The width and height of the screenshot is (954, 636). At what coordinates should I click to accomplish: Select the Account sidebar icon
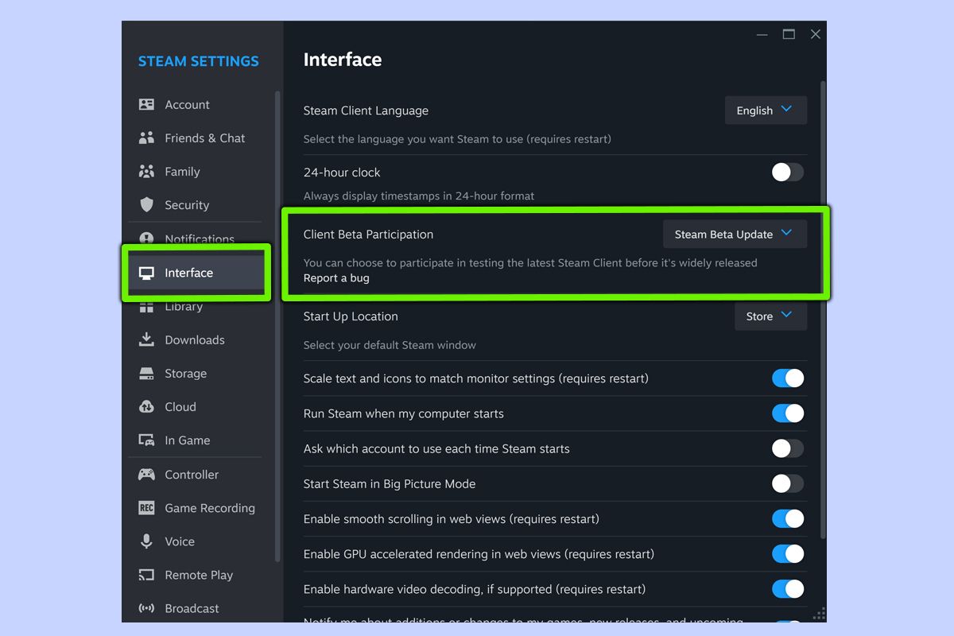point(147,104)
